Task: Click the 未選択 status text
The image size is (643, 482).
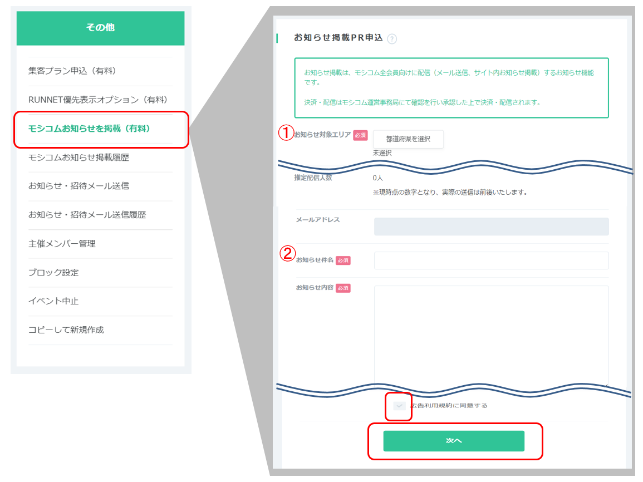Action: (382, 153)
